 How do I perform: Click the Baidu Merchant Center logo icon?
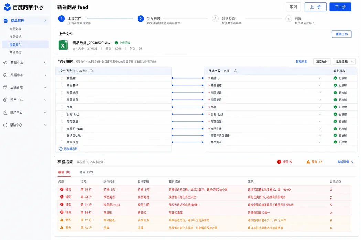7,7
